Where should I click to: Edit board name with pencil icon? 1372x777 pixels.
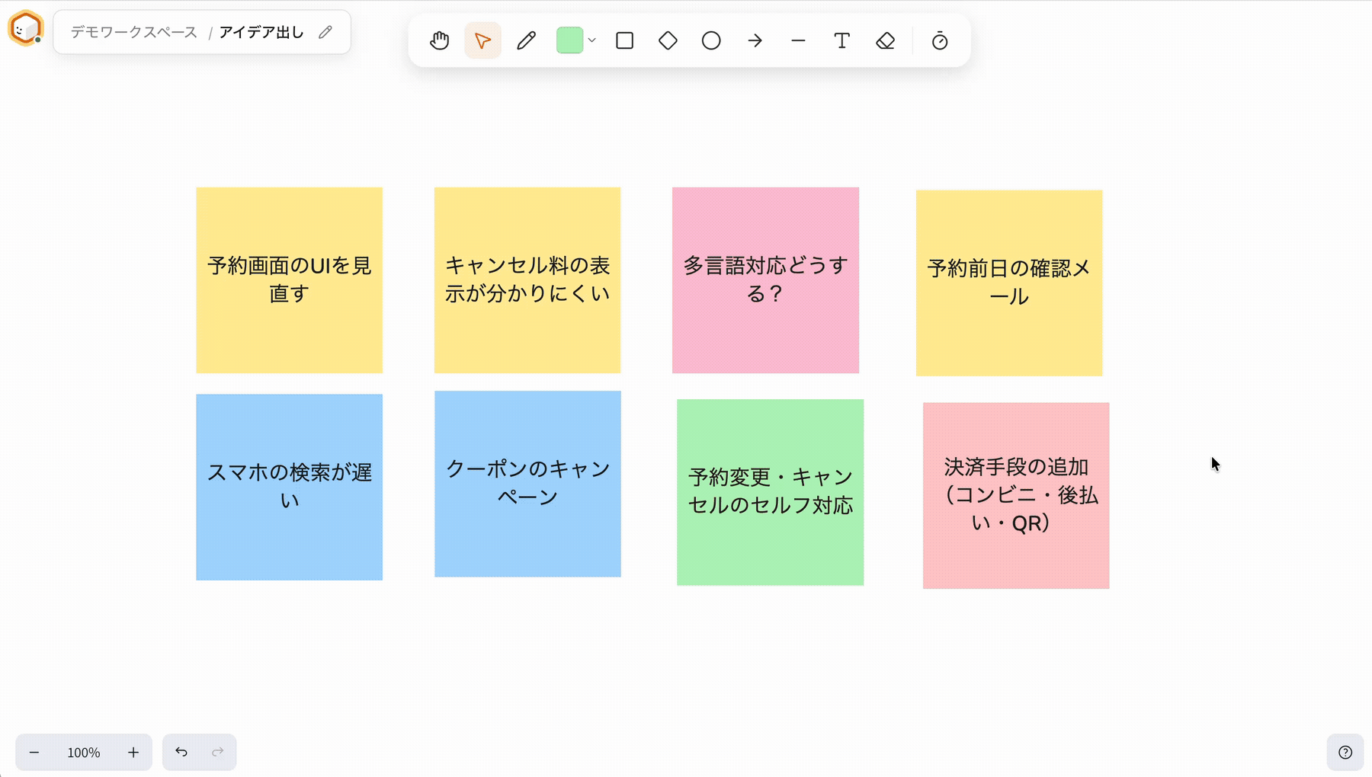click(325, 32)
